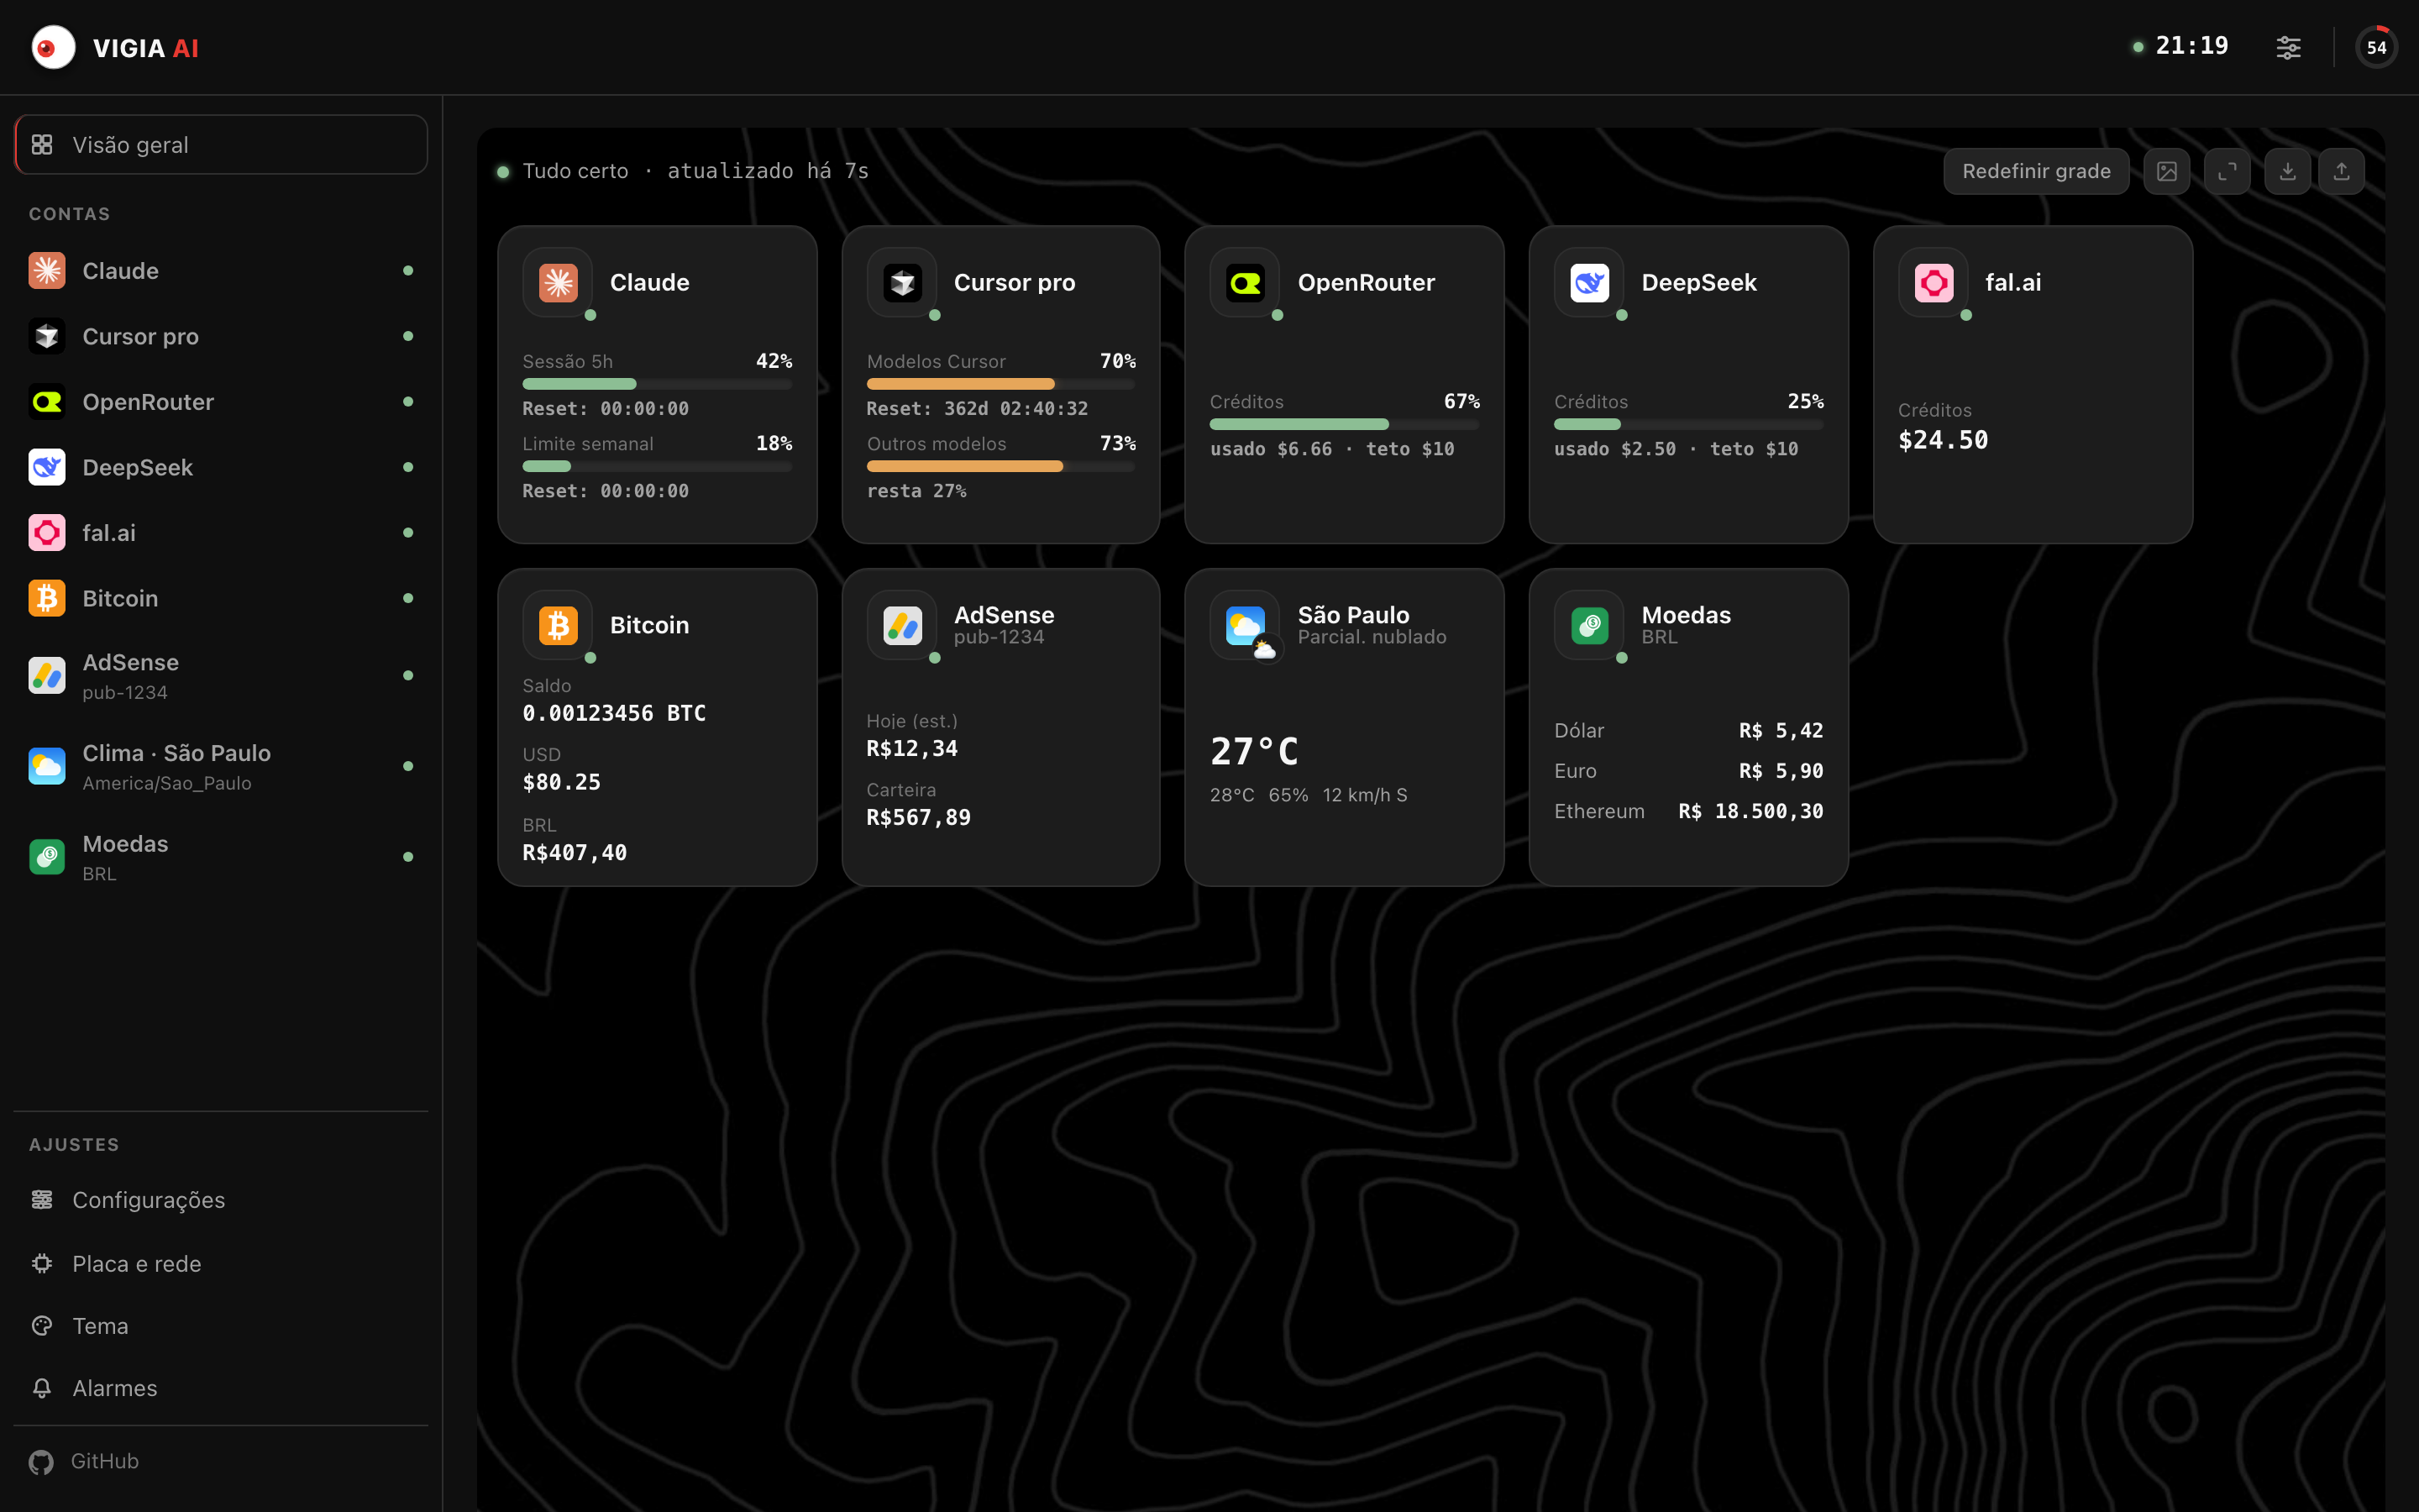Open AdSense pub-1234 account entry
Screen dimensions: 2419x1512
[x=221, y=676]
